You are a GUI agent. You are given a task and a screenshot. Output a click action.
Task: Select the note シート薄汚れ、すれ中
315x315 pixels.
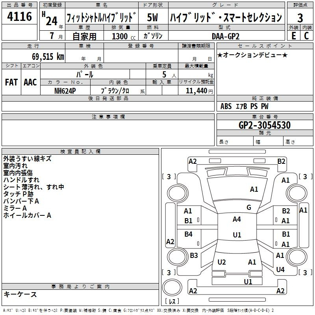pyautogui.click(x=34, y=187)
